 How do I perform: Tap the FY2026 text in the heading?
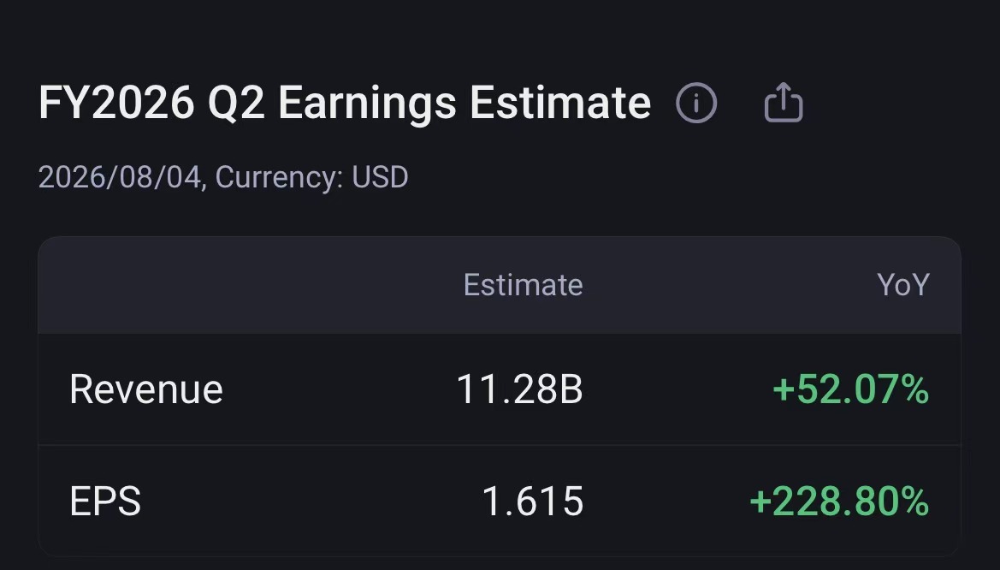tap(116, 103)
